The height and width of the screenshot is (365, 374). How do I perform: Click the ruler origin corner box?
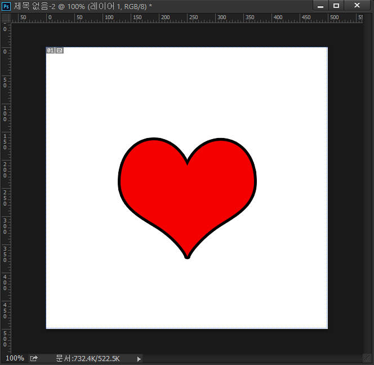coord(6,18)
